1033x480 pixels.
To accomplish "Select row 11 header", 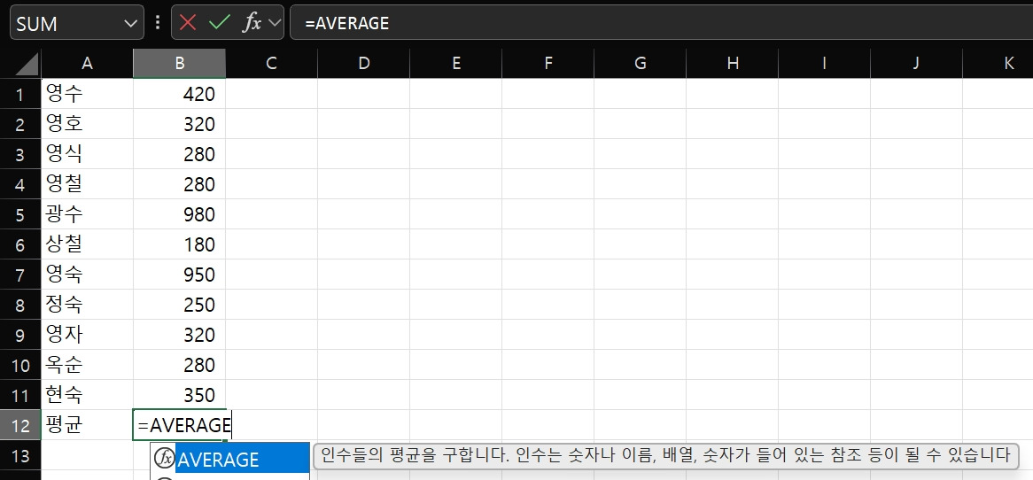I will pyautogui.click(x=20, y=396).
